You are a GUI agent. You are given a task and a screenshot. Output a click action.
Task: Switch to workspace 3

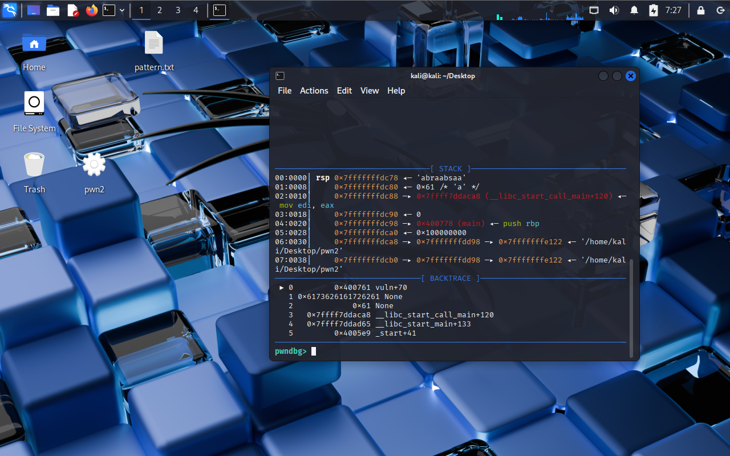click(178, 10)
